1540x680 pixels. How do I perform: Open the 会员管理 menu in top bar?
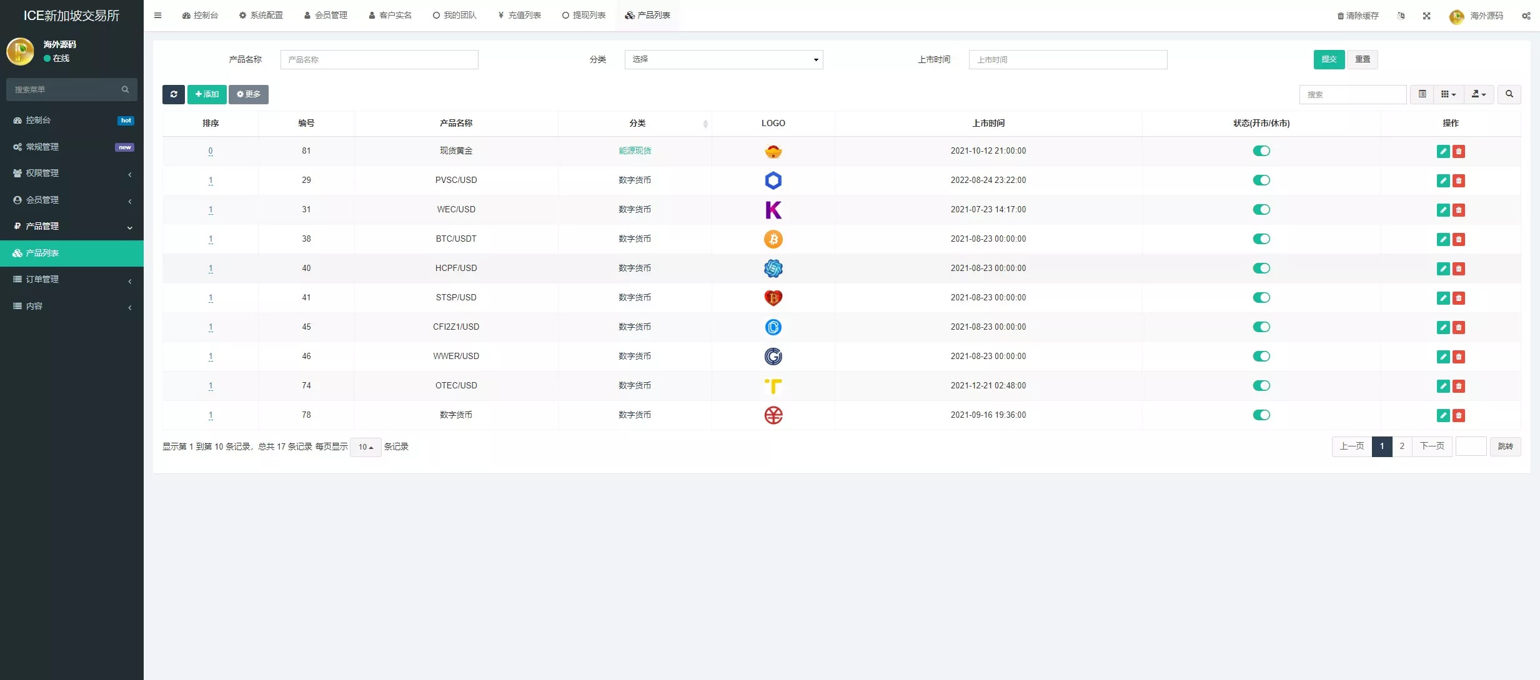point(325,15)
